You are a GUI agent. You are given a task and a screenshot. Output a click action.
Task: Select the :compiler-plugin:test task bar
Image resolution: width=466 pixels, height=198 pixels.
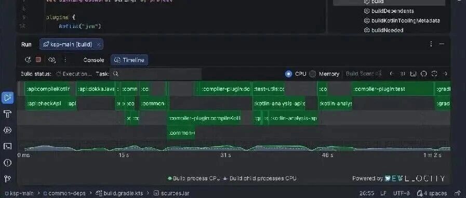pos(393,89)
